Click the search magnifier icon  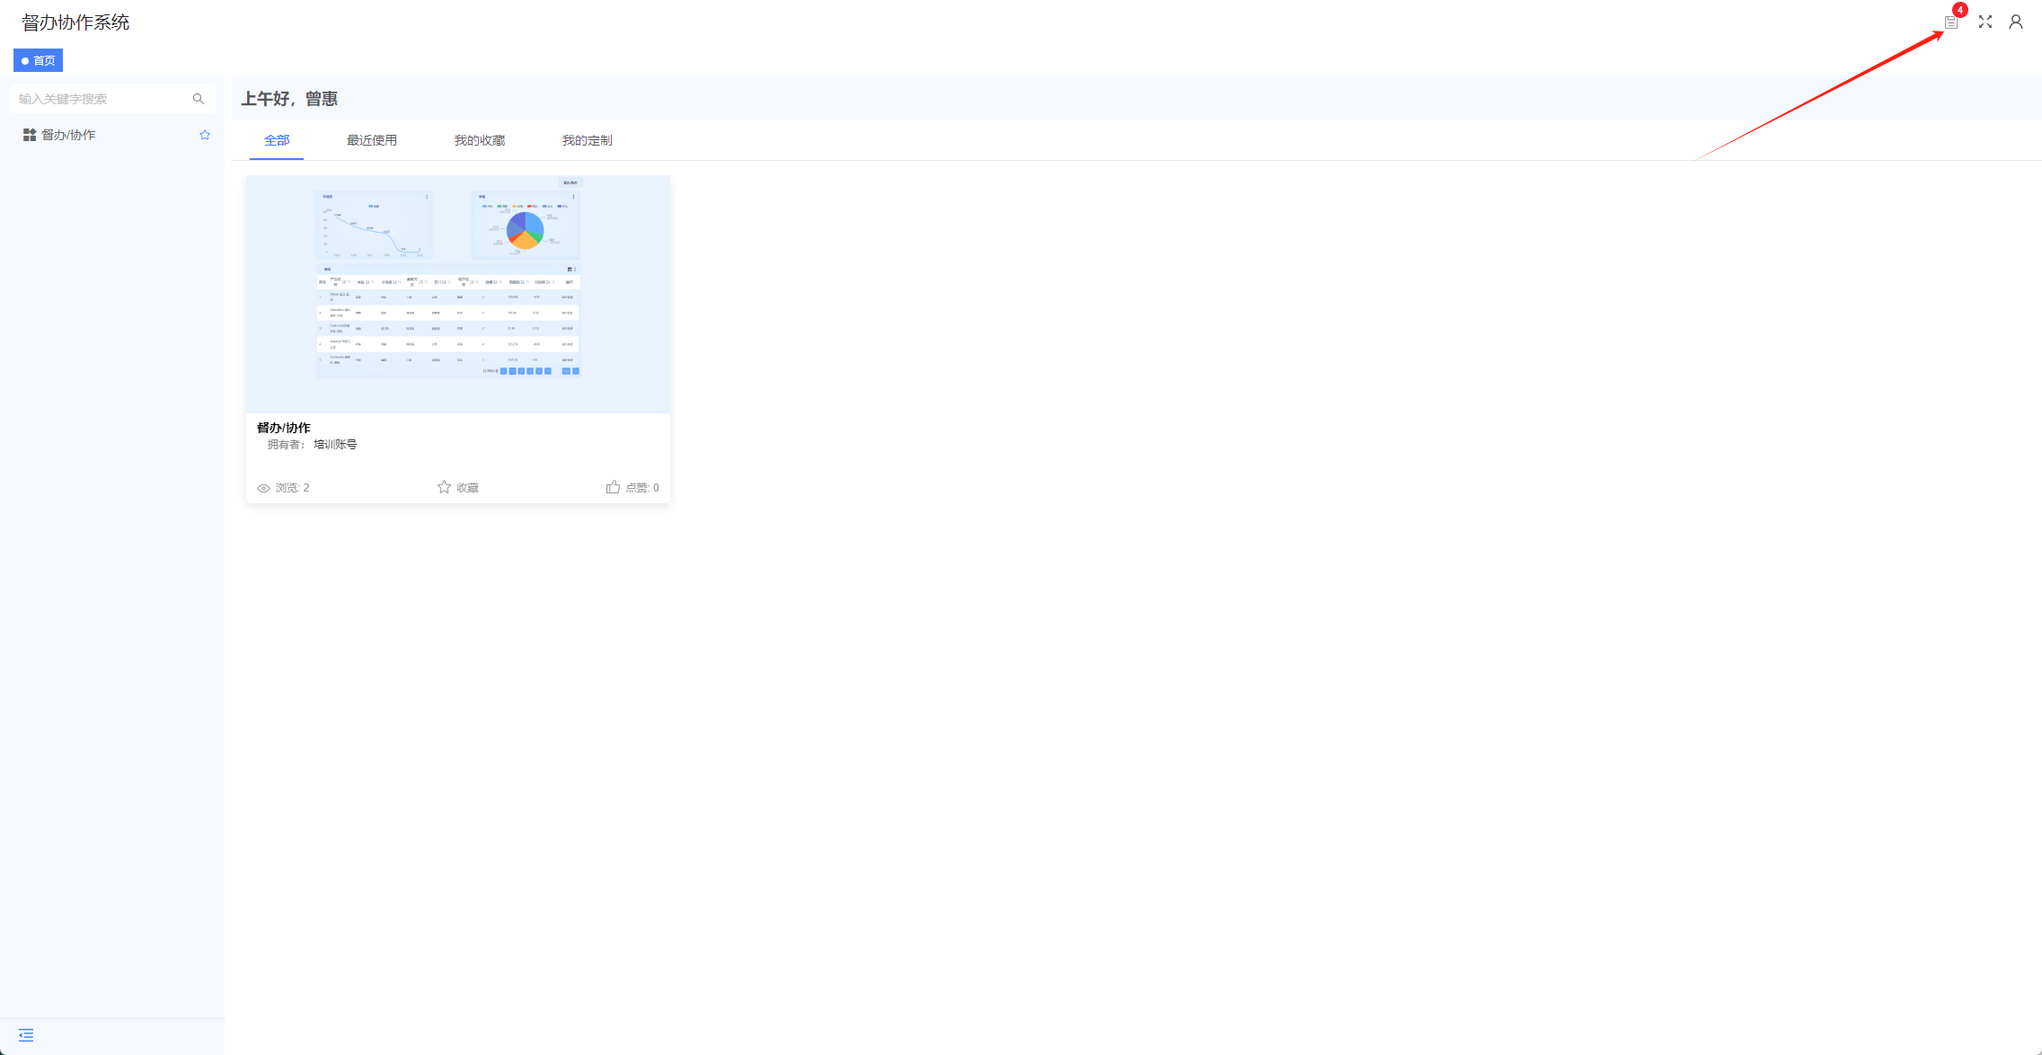pos(199,99)
